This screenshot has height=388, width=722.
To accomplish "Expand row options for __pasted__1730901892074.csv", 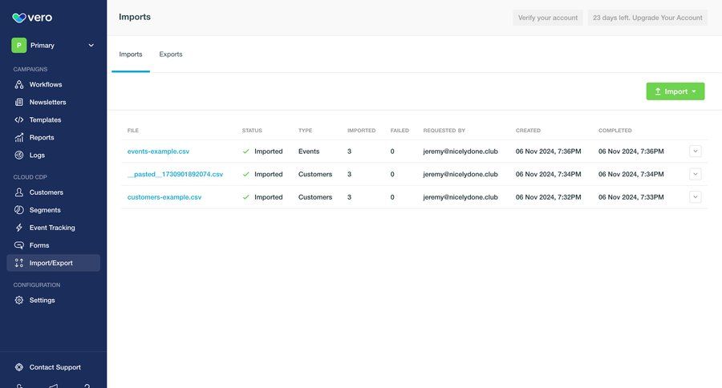I will (x=696, y=174).
